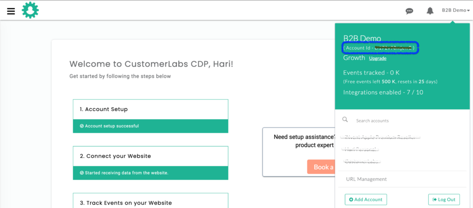The width and height of the screenshot is (473, 208).
Task: Open the 3. Track Events step
Action: [151, 201]
